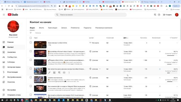This screenshot has height=102, width=181.
Task: Toggle the select-all videos checkbox
Action: click(31, 38)
